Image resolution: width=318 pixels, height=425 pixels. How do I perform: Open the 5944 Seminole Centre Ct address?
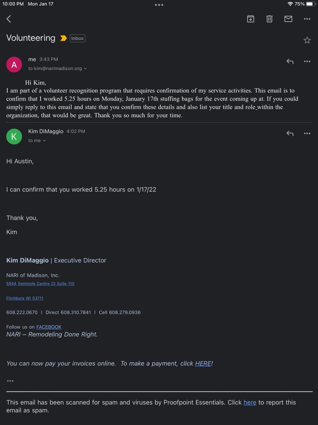click(x=40, y=284)
